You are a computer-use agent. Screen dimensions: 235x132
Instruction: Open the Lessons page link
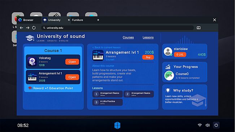click(148, 38)
